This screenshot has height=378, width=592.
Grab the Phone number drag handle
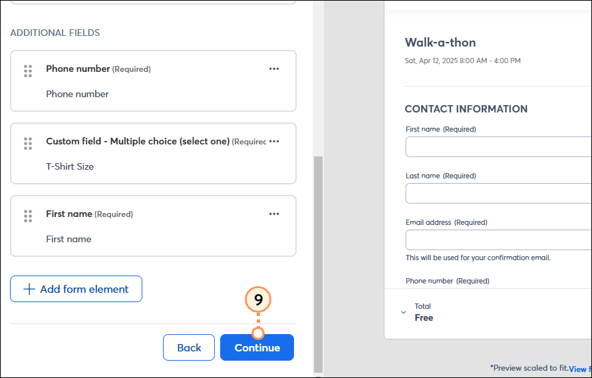pos(28,71)
